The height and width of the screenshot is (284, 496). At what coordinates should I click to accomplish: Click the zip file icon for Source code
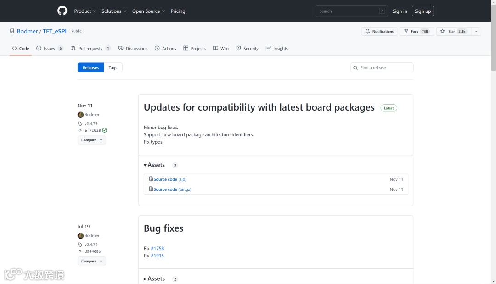click(x=151, y=179)
